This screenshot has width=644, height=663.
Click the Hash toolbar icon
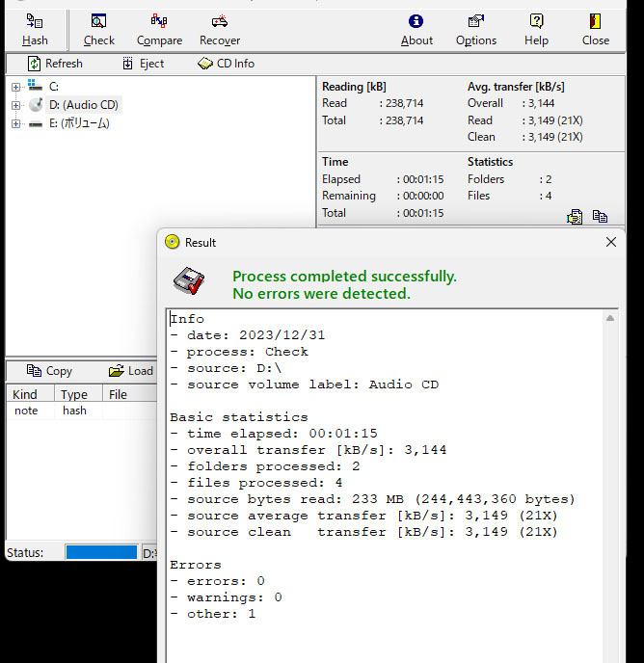pos(35,29)
